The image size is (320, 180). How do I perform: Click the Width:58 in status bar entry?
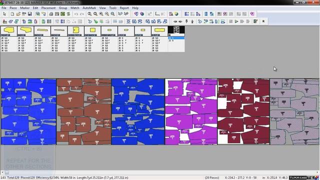[x=68, y=178]
